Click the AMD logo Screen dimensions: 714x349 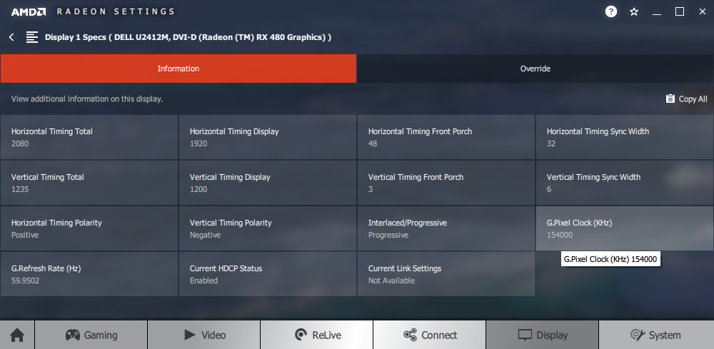click(29, 12)
